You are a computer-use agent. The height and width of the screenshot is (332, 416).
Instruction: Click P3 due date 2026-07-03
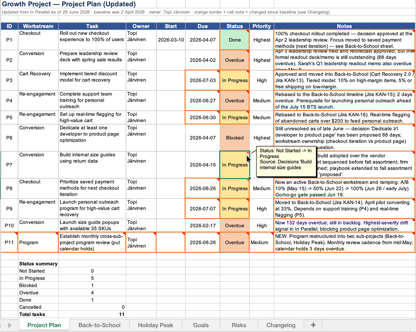pyautogui.click(x=203, y=80)
